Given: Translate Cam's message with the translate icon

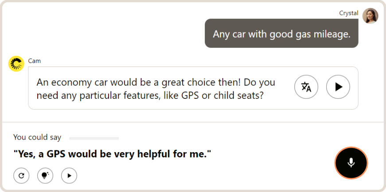Looking at the screenshot, I should point(306,87).
